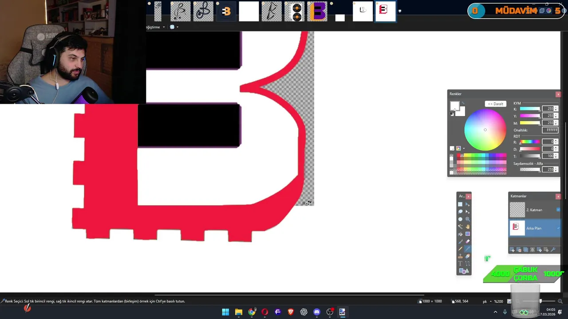Open the blend mode dropdown in toolbar
568x319 pixels.
click(x=174, y=27)
